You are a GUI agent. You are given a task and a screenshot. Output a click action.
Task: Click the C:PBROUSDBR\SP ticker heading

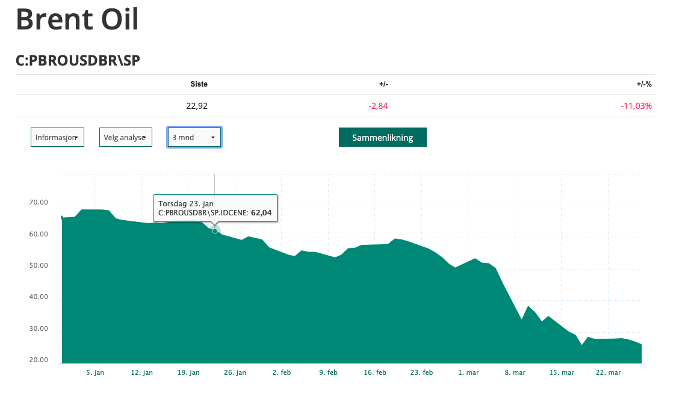[78, 60]
